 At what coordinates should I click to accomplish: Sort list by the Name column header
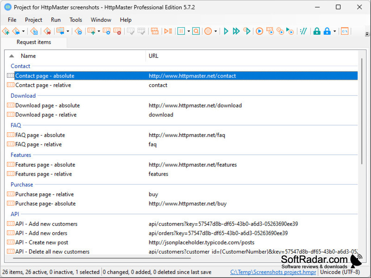pyautogui.click(x=28, y=56)
